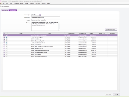This screenshot has width=129, height=97.
Task: Click the Email Defaults home icon
Action: 1,6
